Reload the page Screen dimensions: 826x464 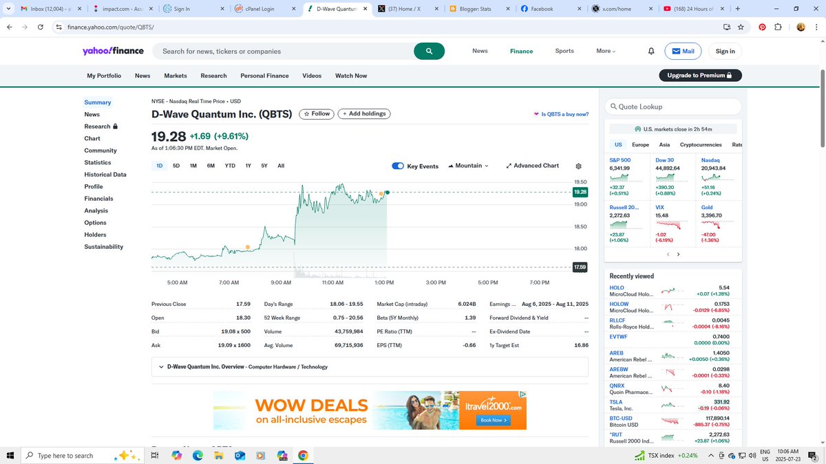[41, 27]
